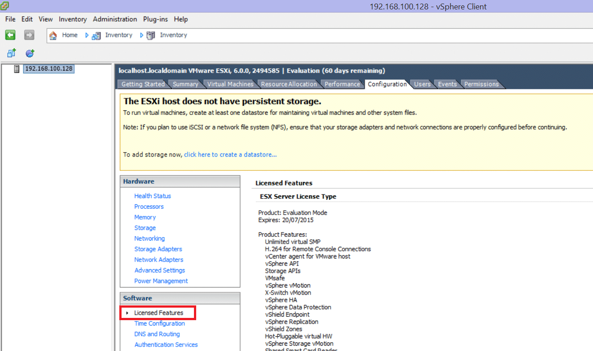Click the 'vSphere Data Protection' feature entry

click(298, 308)
